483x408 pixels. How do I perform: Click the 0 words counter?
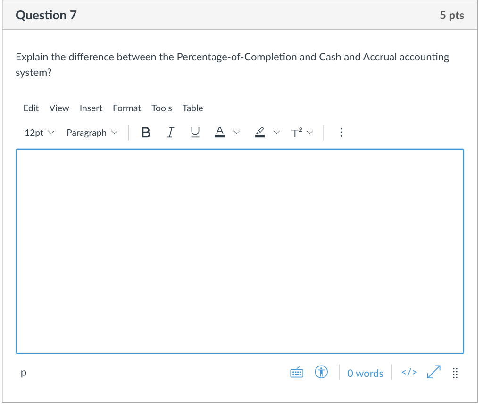(x=365, y=373)
